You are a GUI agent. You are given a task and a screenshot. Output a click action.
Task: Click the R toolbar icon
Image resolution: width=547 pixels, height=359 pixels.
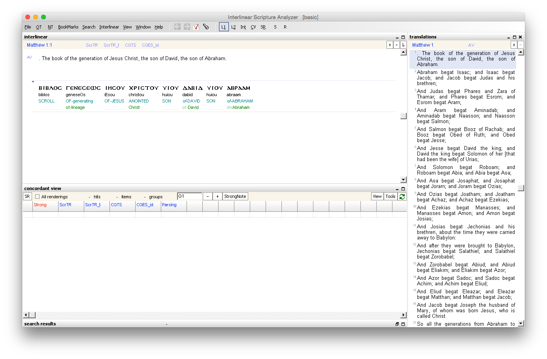click(285, 27)
